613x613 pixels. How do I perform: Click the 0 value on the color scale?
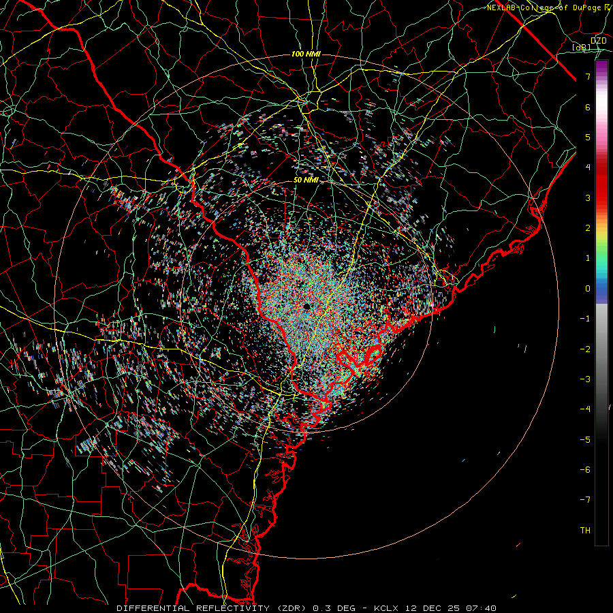pos(588,289)
